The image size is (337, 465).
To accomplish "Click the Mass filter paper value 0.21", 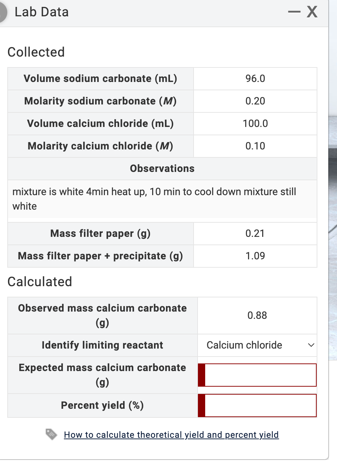I will click(255, 234).
